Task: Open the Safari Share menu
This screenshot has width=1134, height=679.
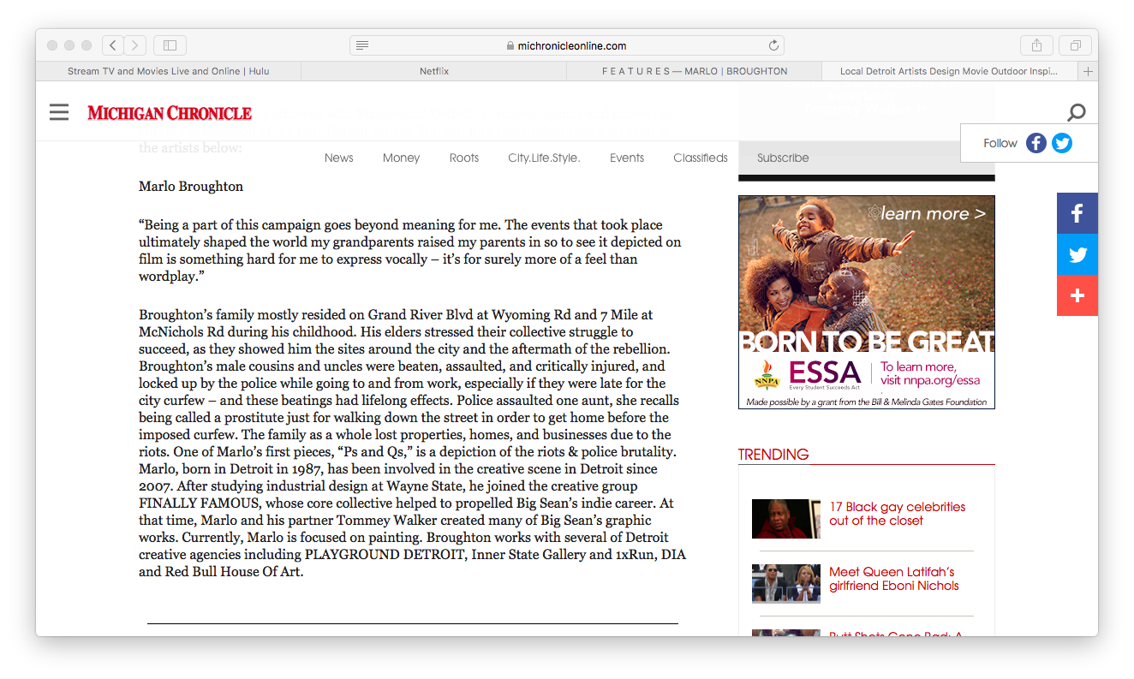Action: click(1036, 45)
